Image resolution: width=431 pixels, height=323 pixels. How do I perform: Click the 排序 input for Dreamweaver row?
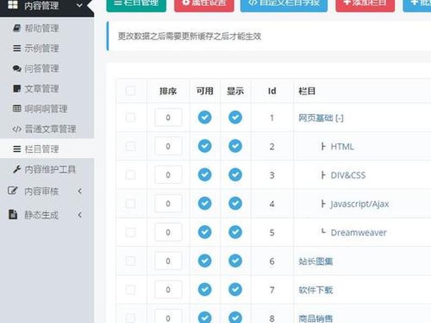click(x=168, y=233)
